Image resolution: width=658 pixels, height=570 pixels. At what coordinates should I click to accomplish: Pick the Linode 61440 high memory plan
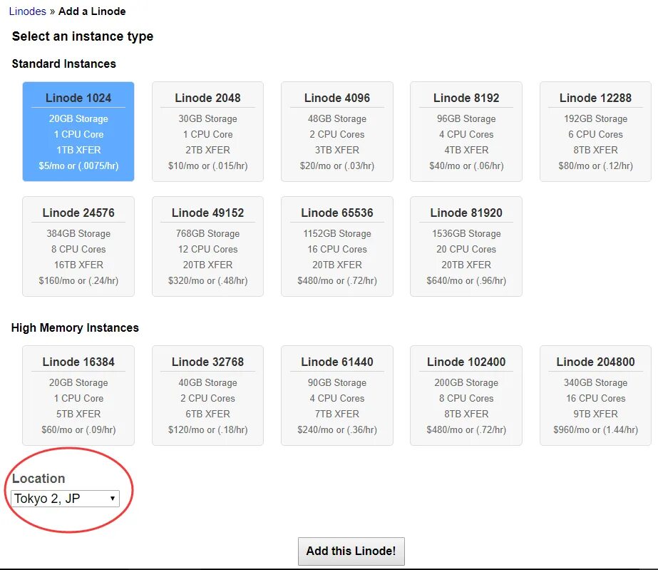337,395
